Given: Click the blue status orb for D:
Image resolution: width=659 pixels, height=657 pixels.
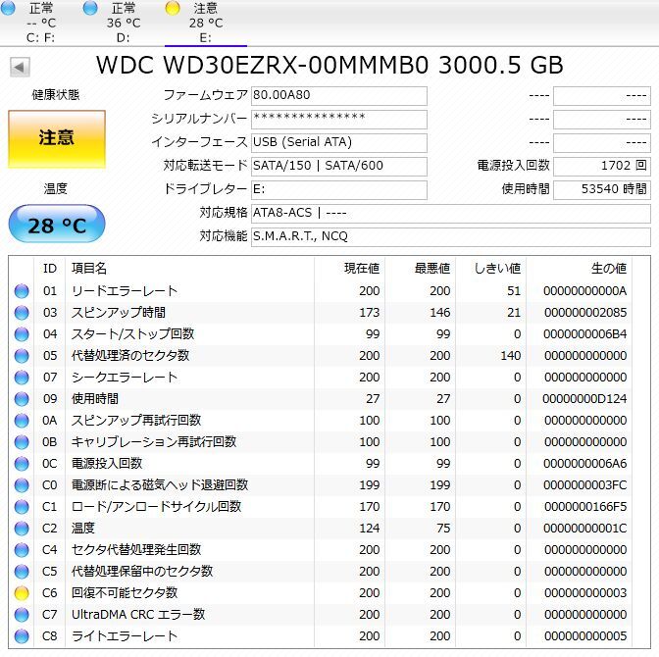Looking at the screenshot, I should tap(90, 8).
